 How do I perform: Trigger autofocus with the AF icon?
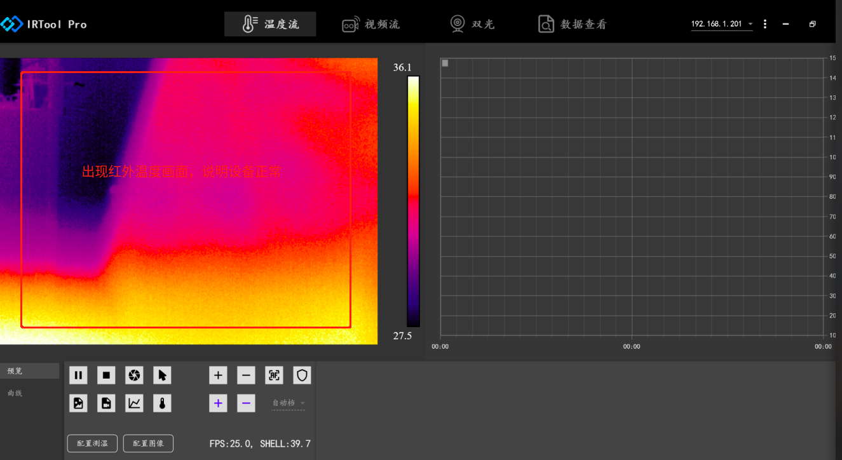[x=274, y=375]
